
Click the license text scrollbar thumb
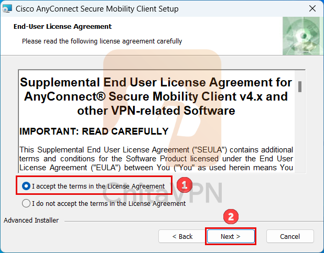299,86
